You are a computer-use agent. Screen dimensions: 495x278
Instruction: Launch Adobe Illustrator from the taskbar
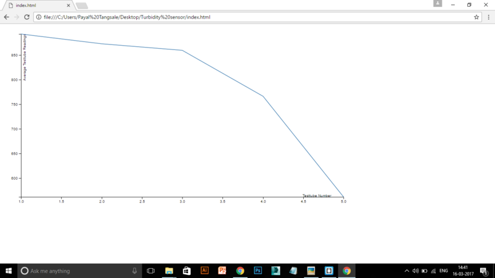click(205, 271)
